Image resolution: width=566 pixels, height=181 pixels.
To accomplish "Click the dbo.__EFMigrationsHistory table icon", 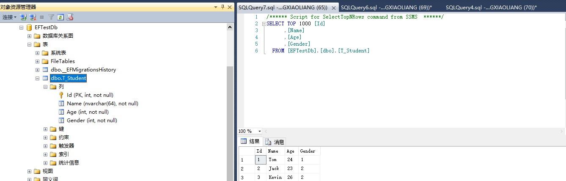I will [x=45, y=70].
